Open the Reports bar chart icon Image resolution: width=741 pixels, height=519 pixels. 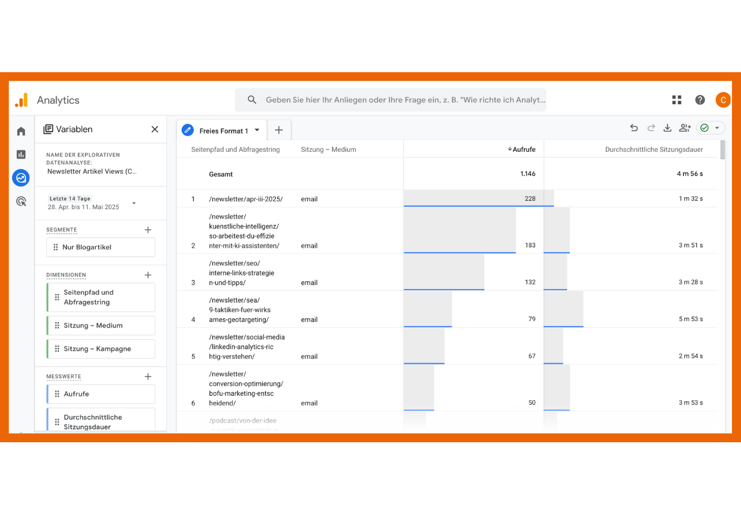click(x=21, y=155)
